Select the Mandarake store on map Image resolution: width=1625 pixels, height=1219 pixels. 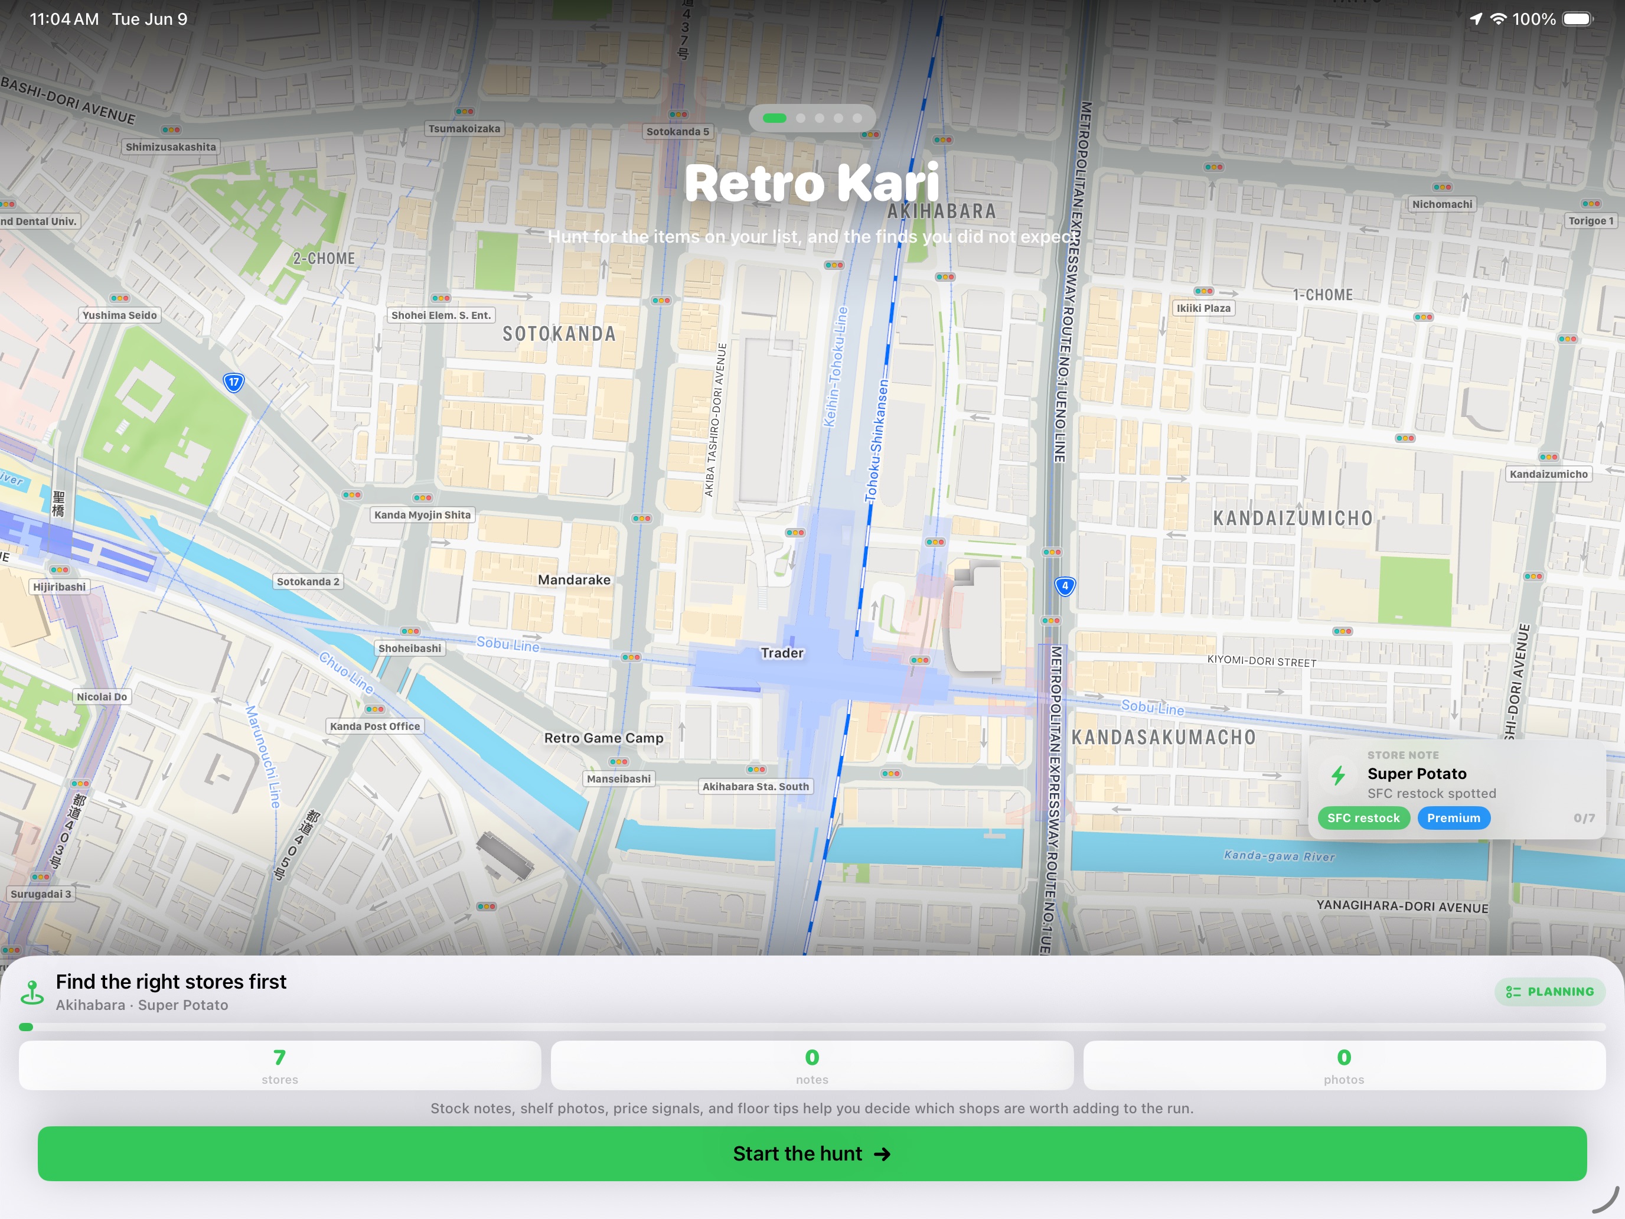pos(574,580)
